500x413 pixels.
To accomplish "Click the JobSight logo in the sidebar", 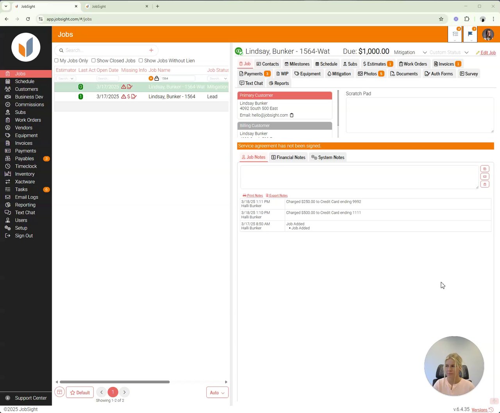I will [x=26, y=47].
